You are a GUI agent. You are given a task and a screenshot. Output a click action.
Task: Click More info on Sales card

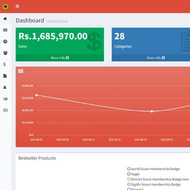click(60, 58)
